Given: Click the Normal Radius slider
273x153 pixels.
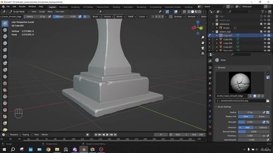Looking at the screenshot, I should point(254,132).
